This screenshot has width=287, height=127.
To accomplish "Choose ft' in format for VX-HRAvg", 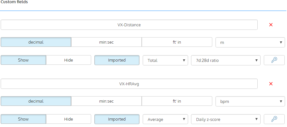I will coord(177,101).
